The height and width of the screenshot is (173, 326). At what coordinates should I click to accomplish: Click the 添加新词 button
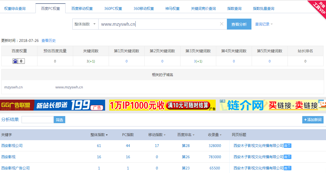[x=313, y=120]
